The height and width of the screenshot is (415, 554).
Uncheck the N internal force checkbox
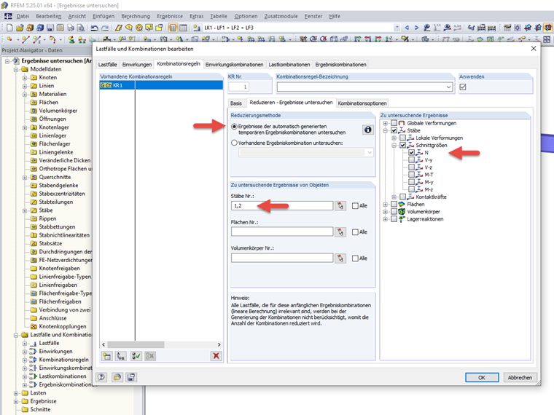pos(411,152)
